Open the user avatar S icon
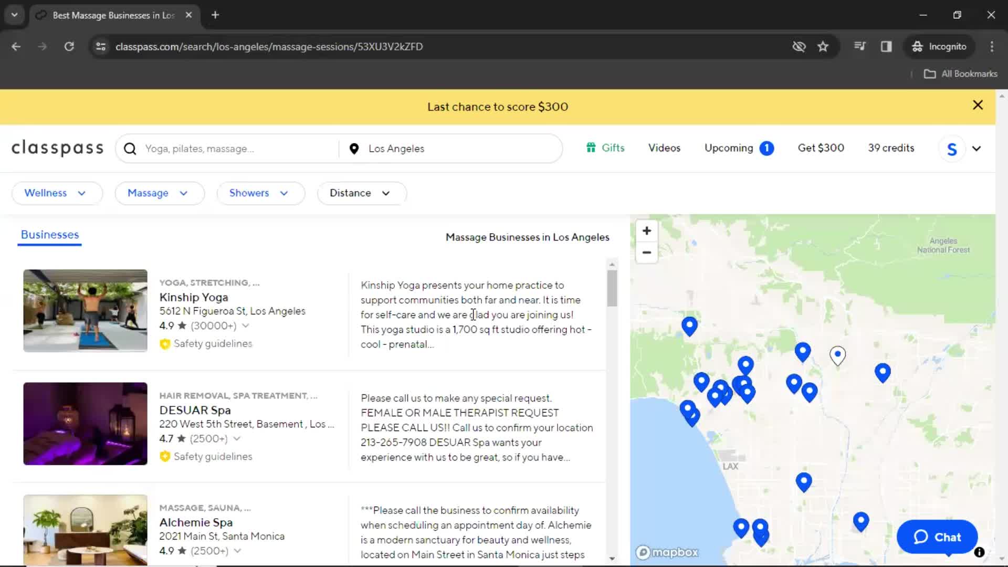This screenshot has height=567, width=1008. (952, 149)
